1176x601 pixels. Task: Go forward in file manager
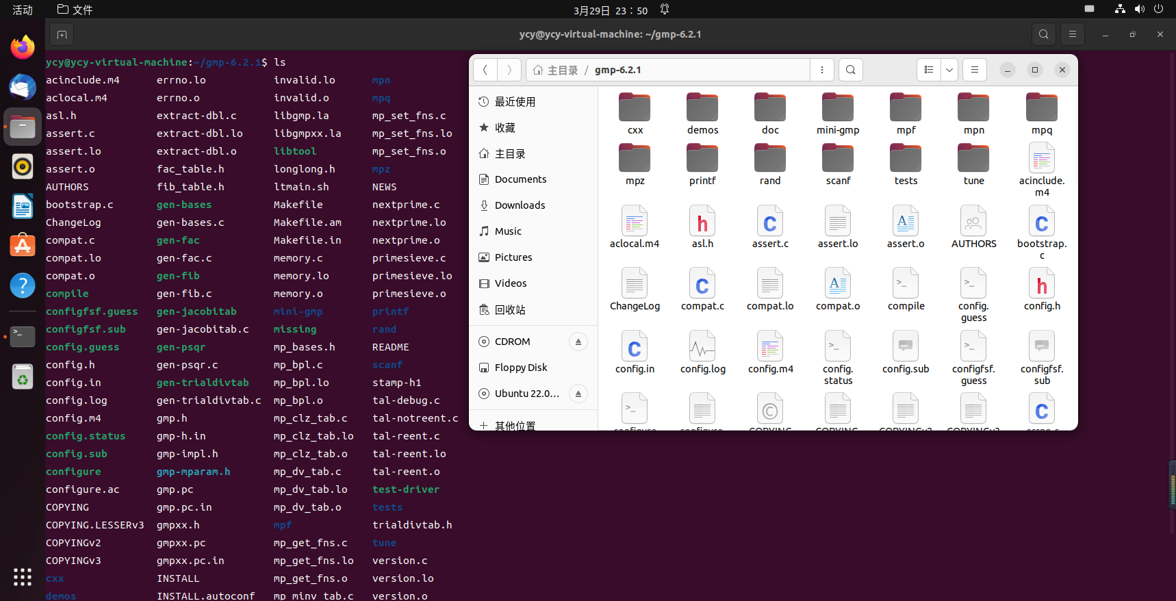(509, 70)
